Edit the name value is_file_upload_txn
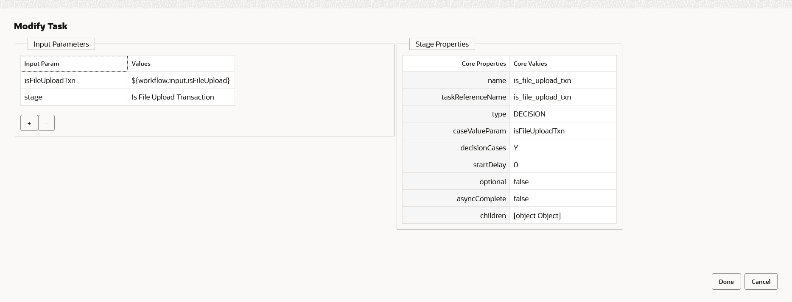This screenshot has height=302, width=792. [x=563, y=80]
